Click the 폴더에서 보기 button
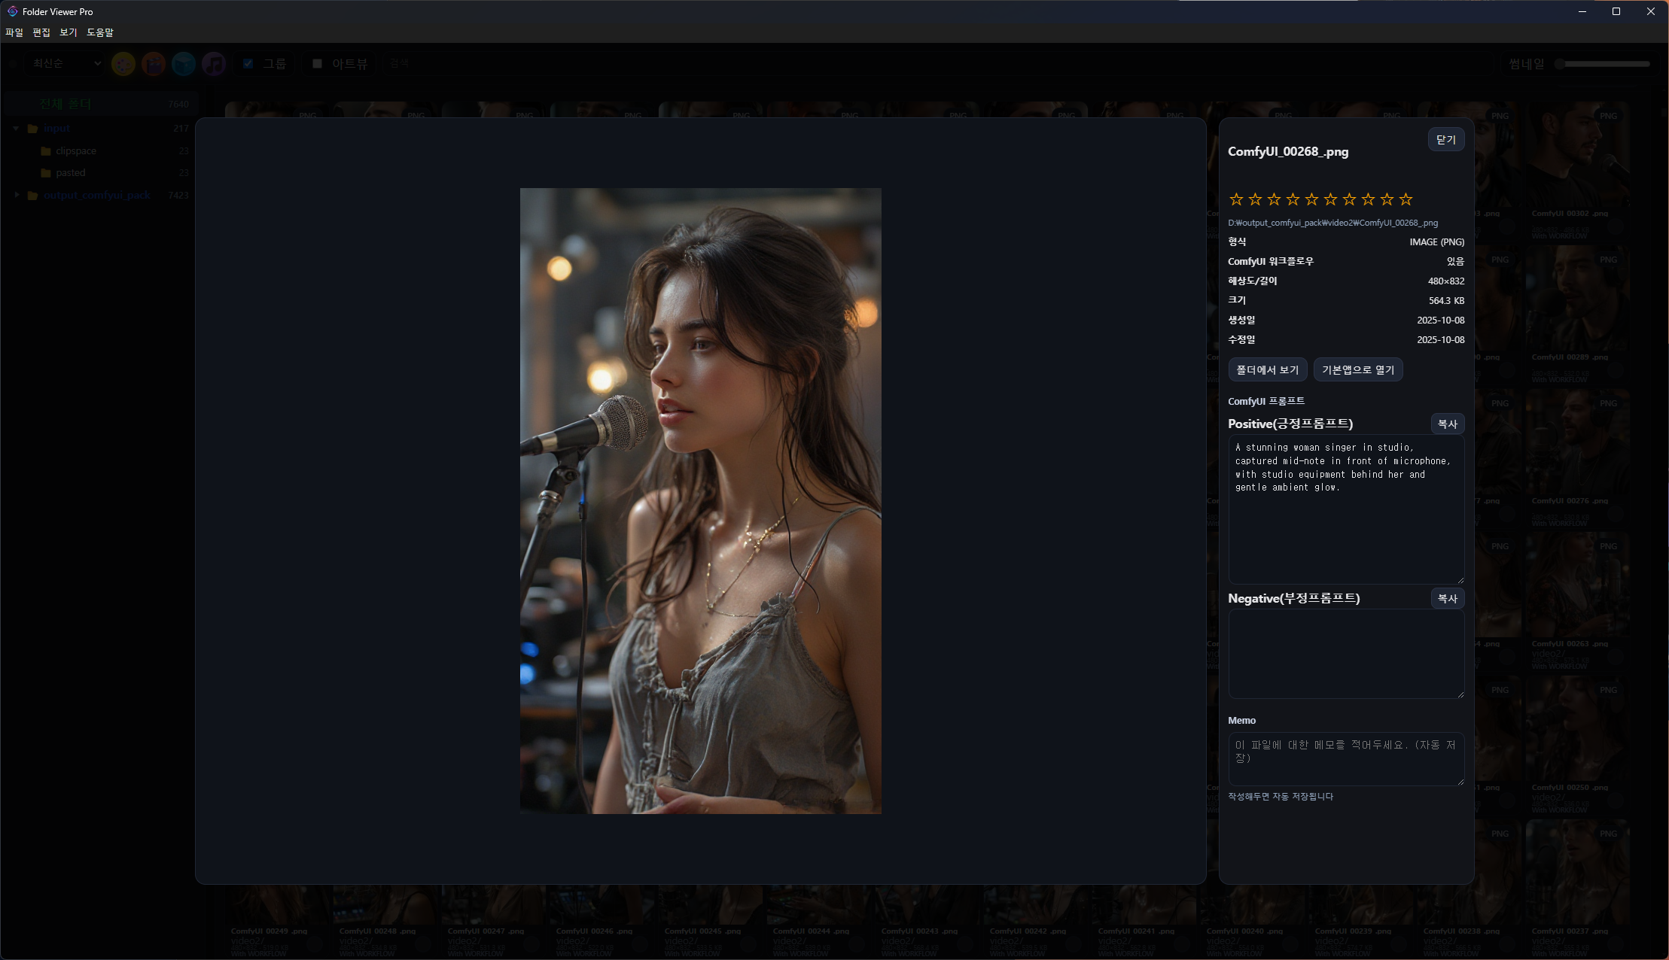Image resolution: width=1669 pixels, height=960 pixels. (x=1267, y=370)
